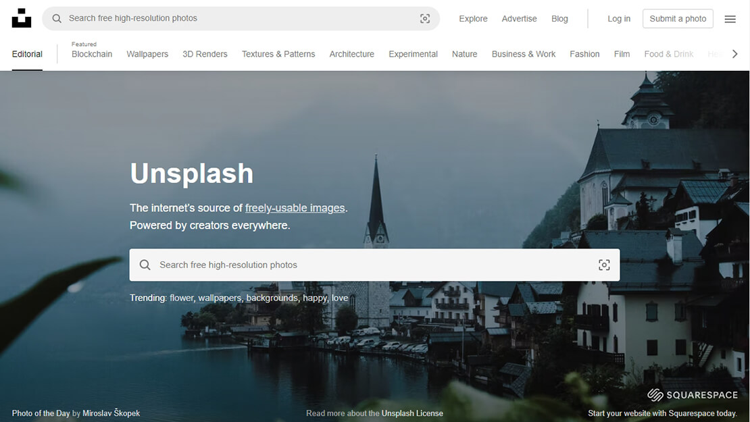Open Photo of the Day link

41,413
